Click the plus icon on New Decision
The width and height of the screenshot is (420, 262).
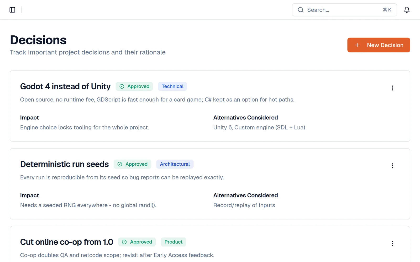pos(357,45)
